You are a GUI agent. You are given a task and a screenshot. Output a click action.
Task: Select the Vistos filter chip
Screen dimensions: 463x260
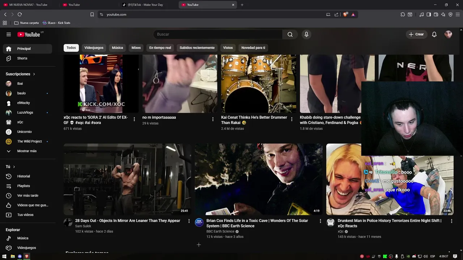[x=228, y=48]
